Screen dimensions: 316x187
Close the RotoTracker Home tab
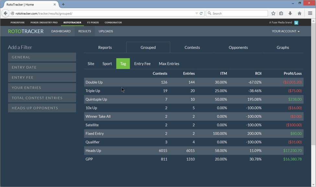tap(55, 5)
